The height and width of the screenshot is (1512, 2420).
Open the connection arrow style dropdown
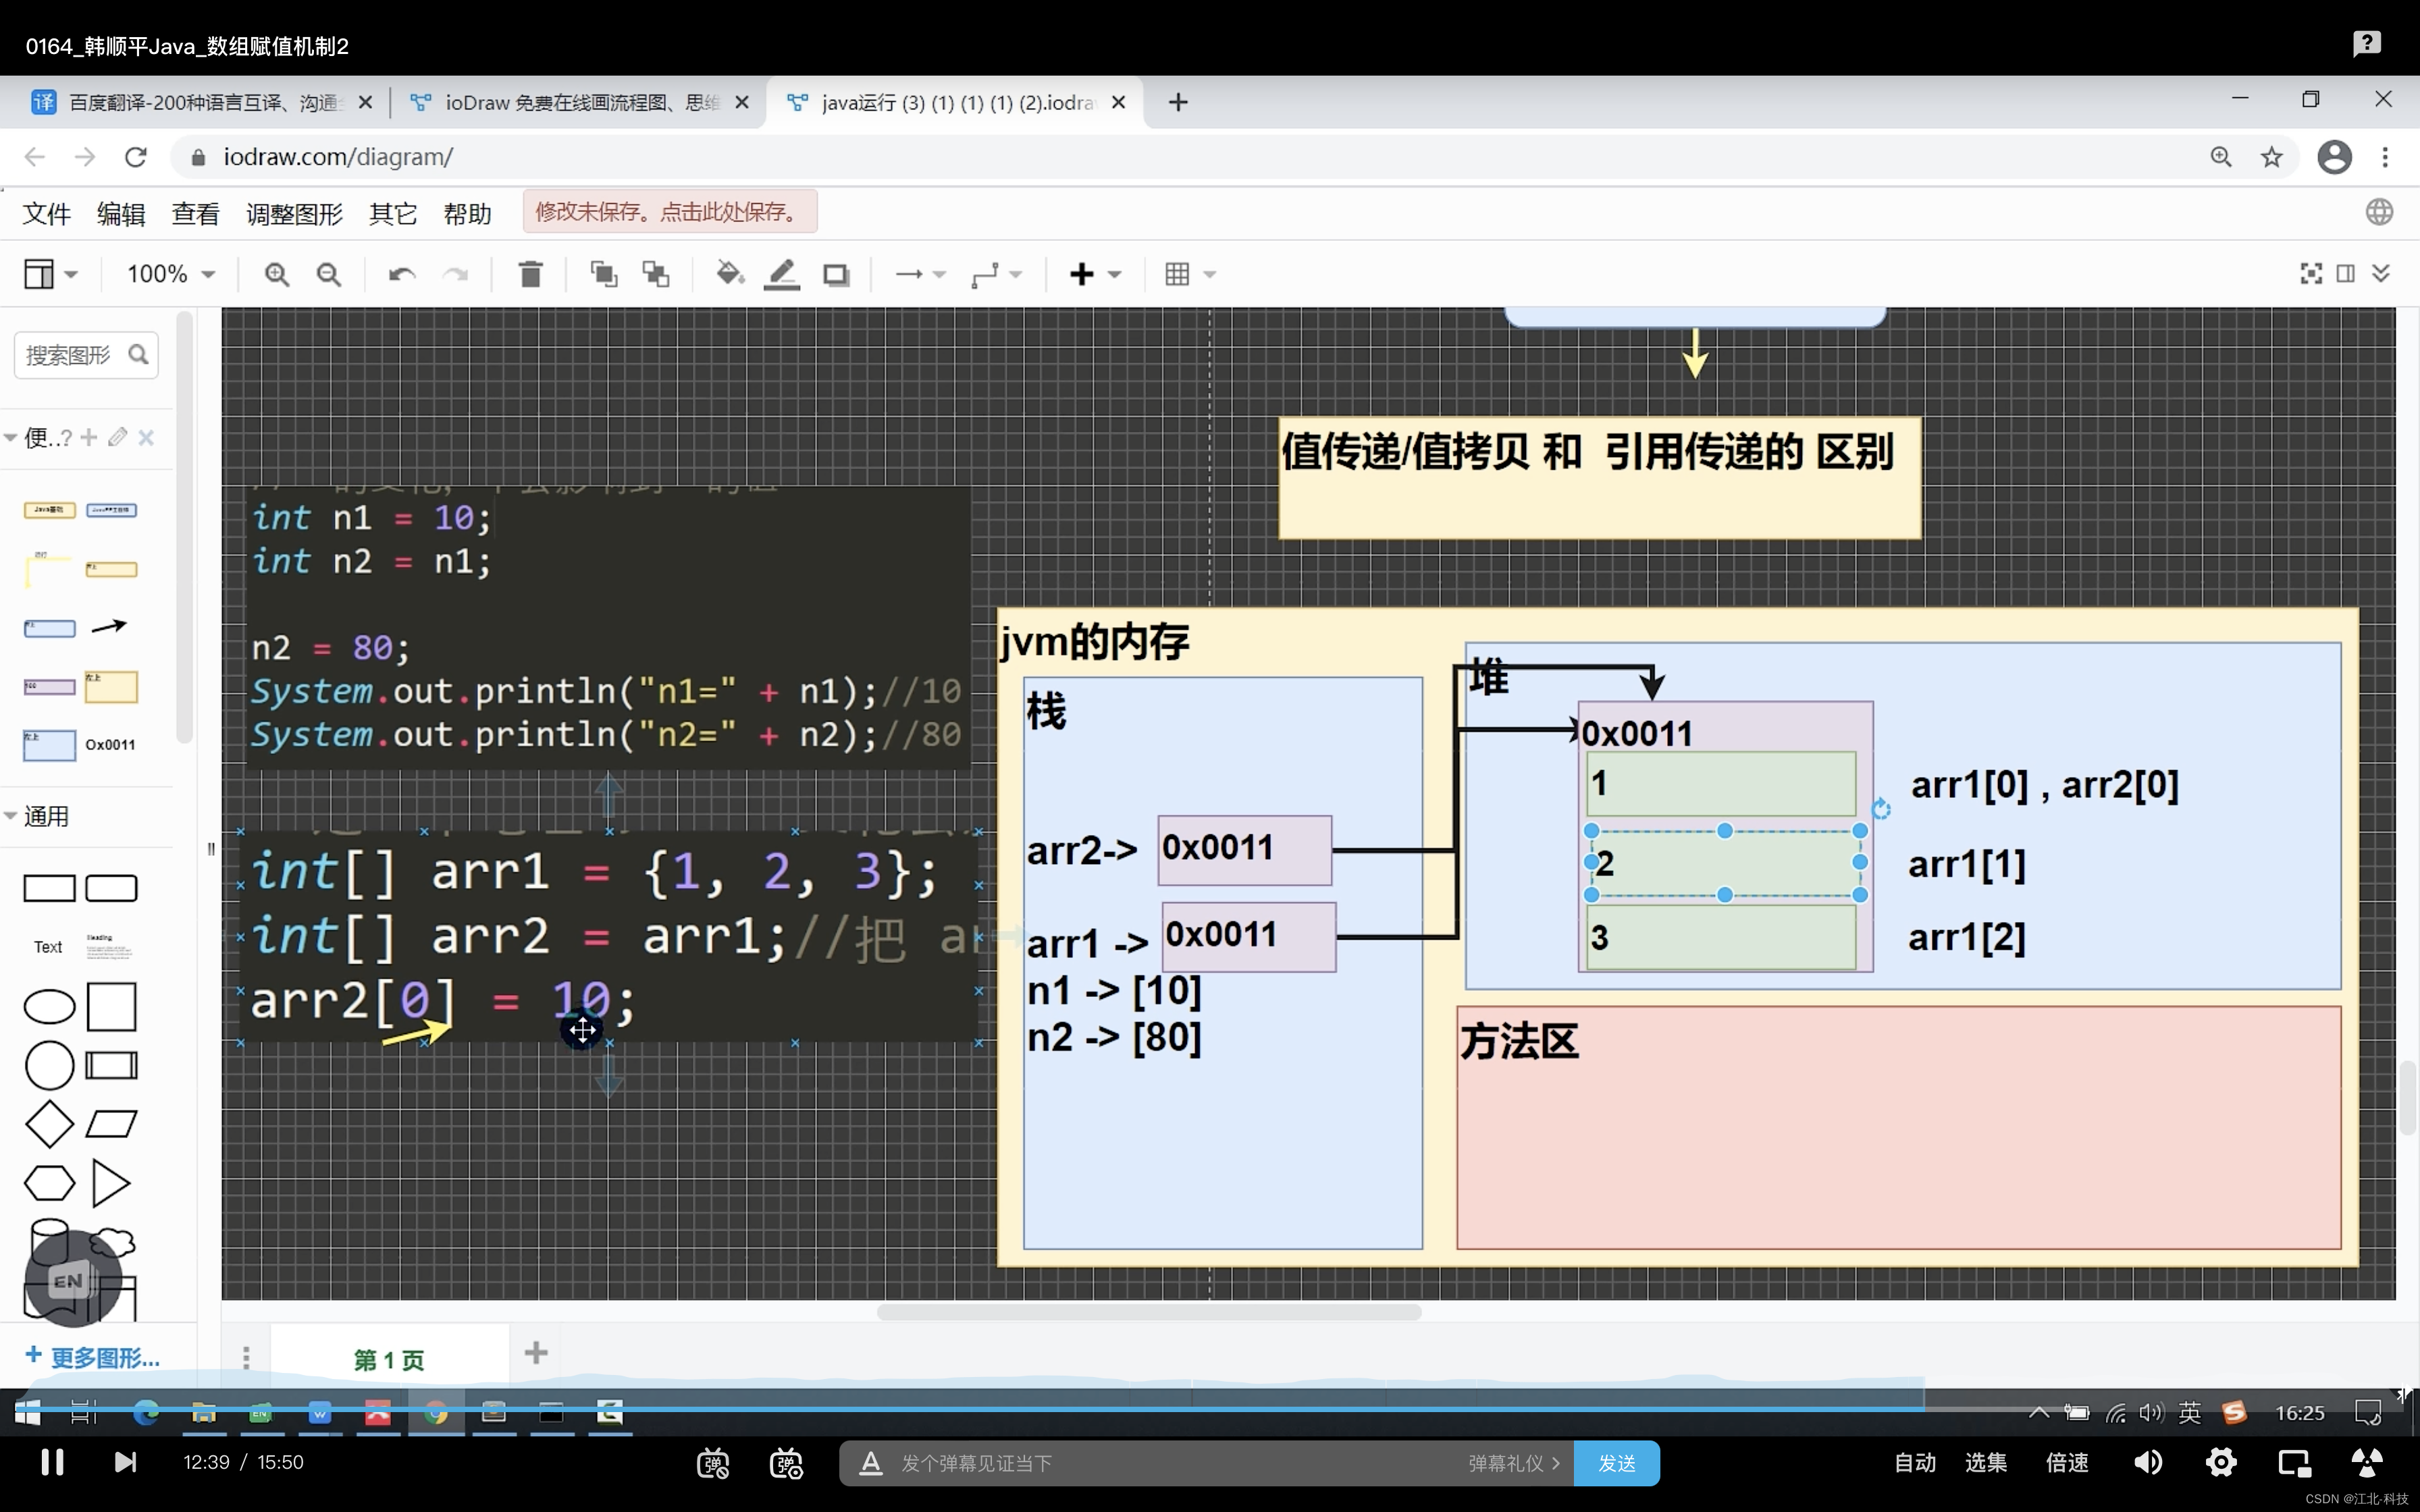(x=920, y=274)
